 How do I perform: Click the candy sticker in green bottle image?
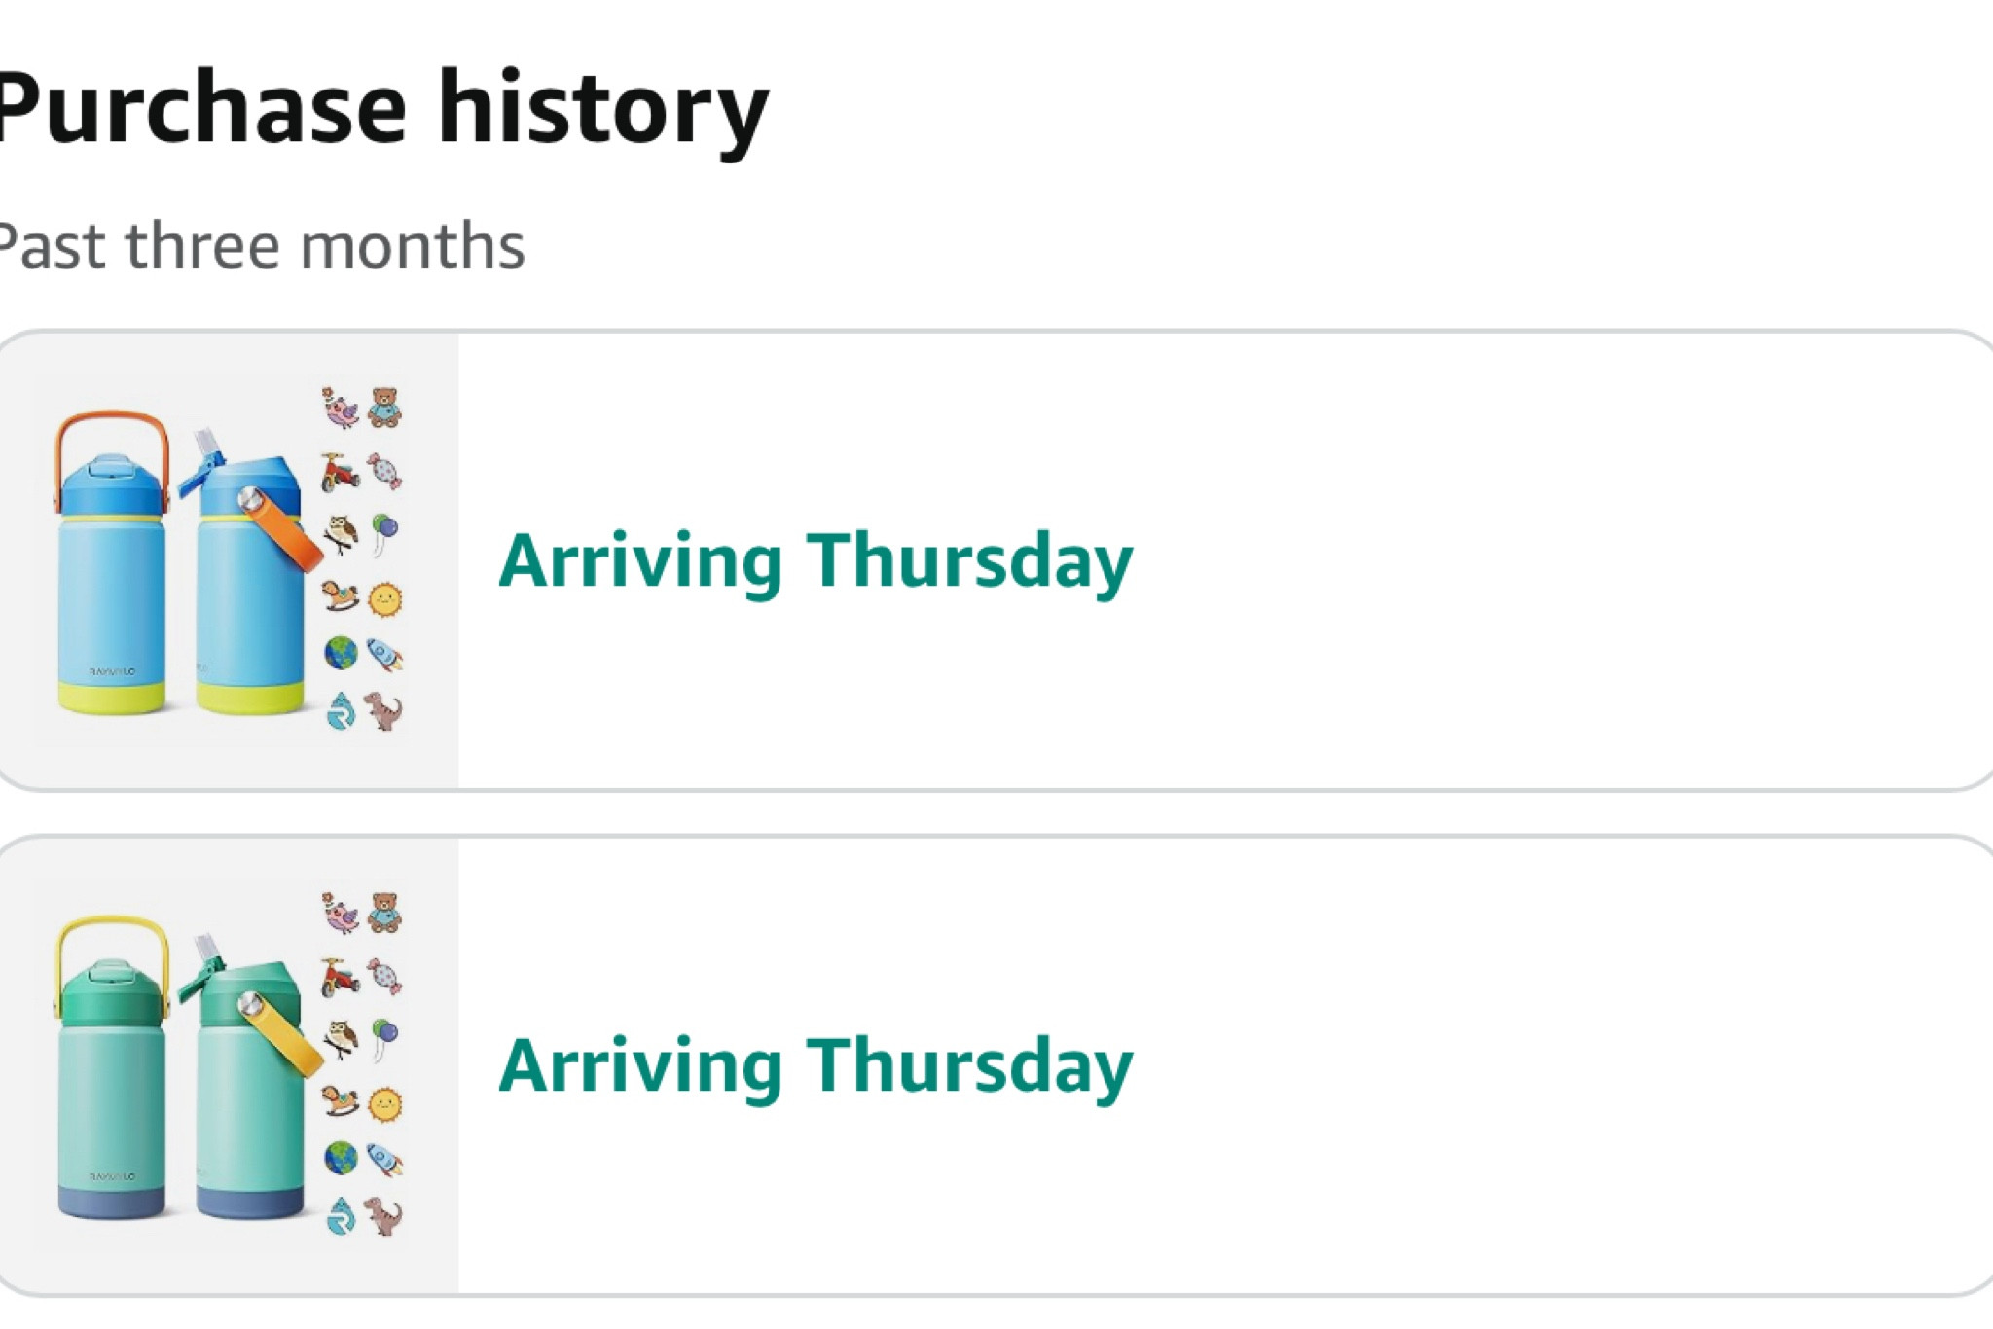(384, 976)
